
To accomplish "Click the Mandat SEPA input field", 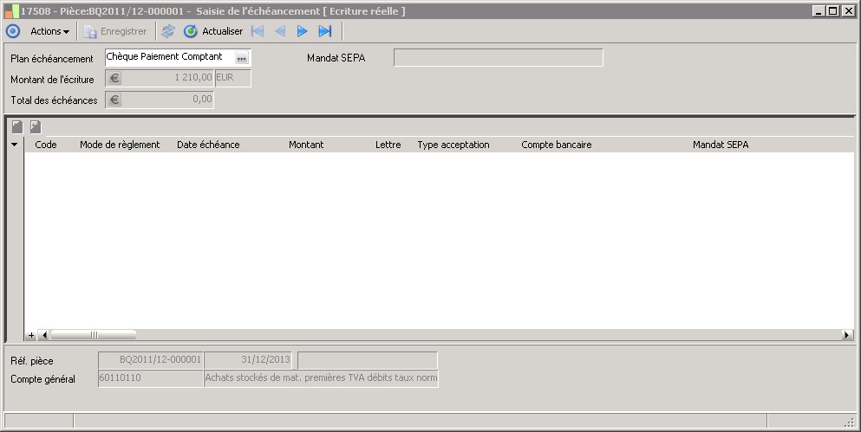I will [498, 57].
